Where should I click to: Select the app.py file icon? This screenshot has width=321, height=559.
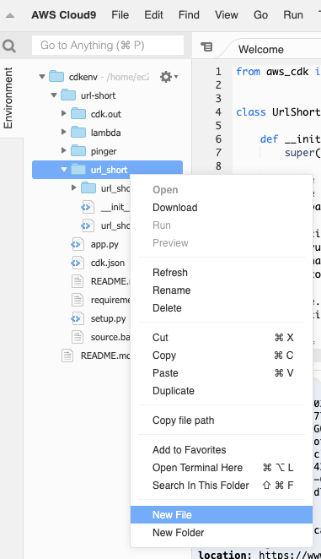(77, 245)
